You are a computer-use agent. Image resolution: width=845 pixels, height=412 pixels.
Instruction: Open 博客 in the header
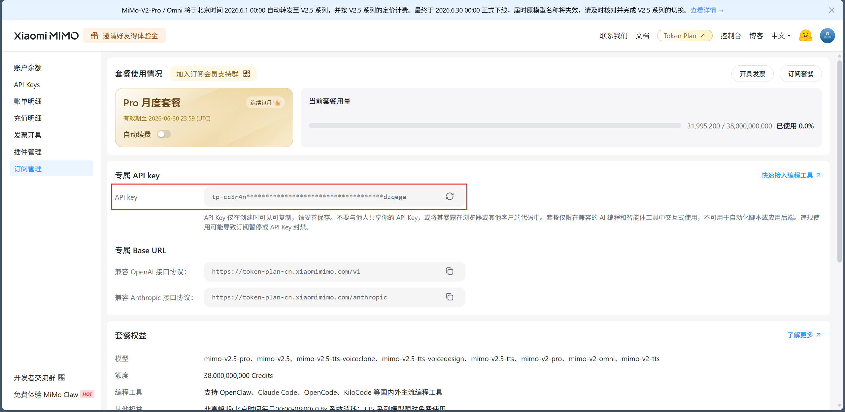pyautogui.click(x=756, y=36)
